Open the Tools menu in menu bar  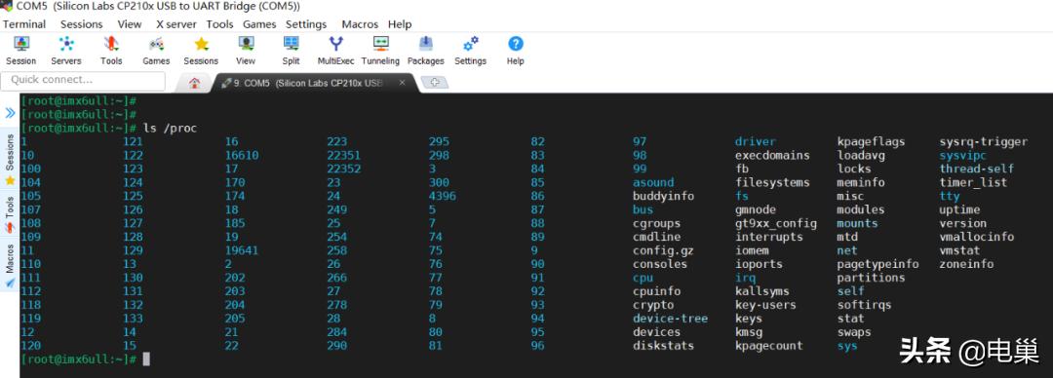(x=219, y=24)
